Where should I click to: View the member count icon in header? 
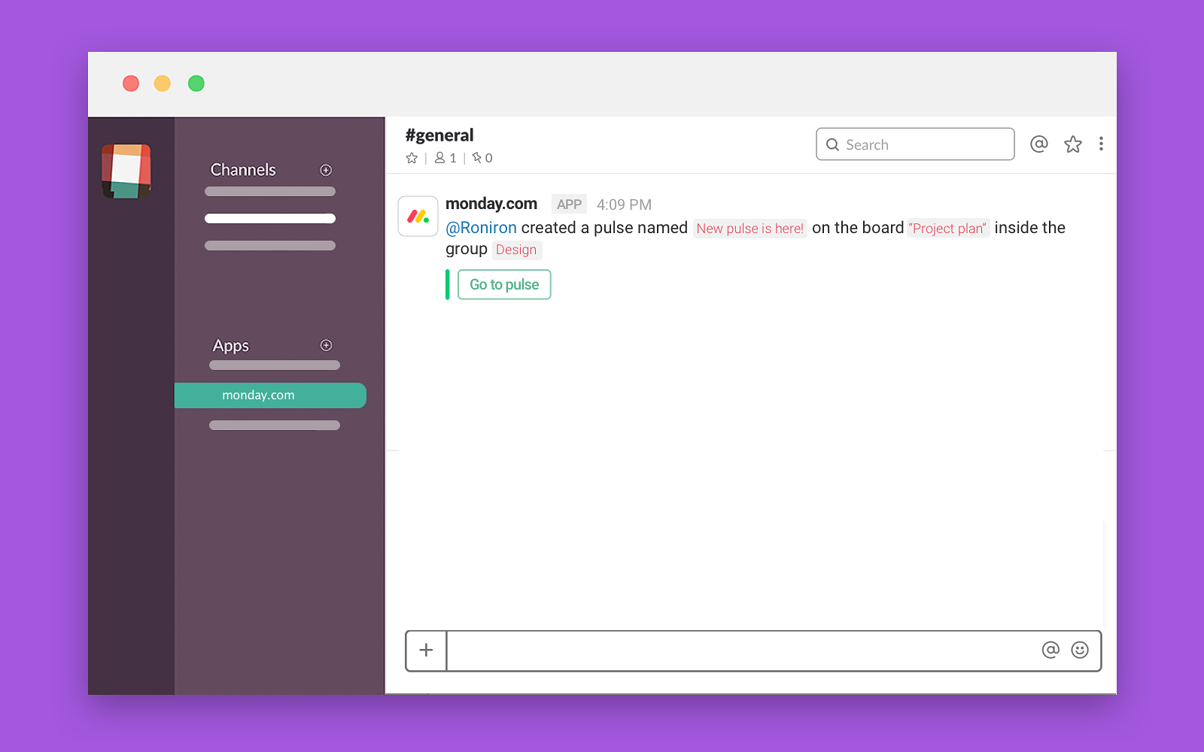click(440, 158)
